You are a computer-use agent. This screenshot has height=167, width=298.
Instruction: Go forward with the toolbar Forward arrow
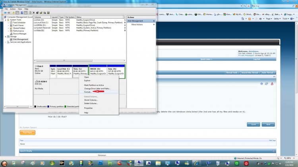point(9,13)
